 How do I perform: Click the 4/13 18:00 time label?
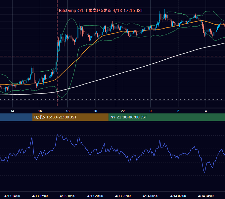tap(67, 196)
